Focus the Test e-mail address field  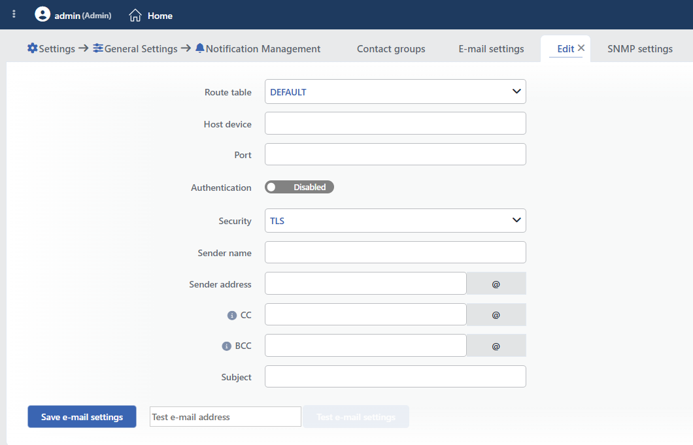tap(226, 417)
